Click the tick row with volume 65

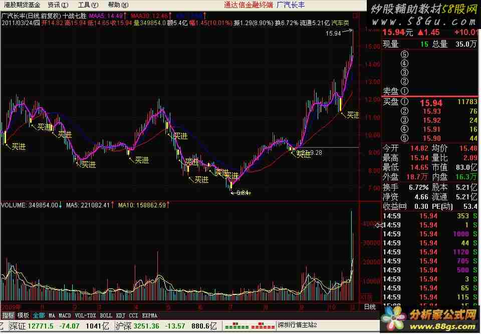pyautogui.click(x=430, y=288)
